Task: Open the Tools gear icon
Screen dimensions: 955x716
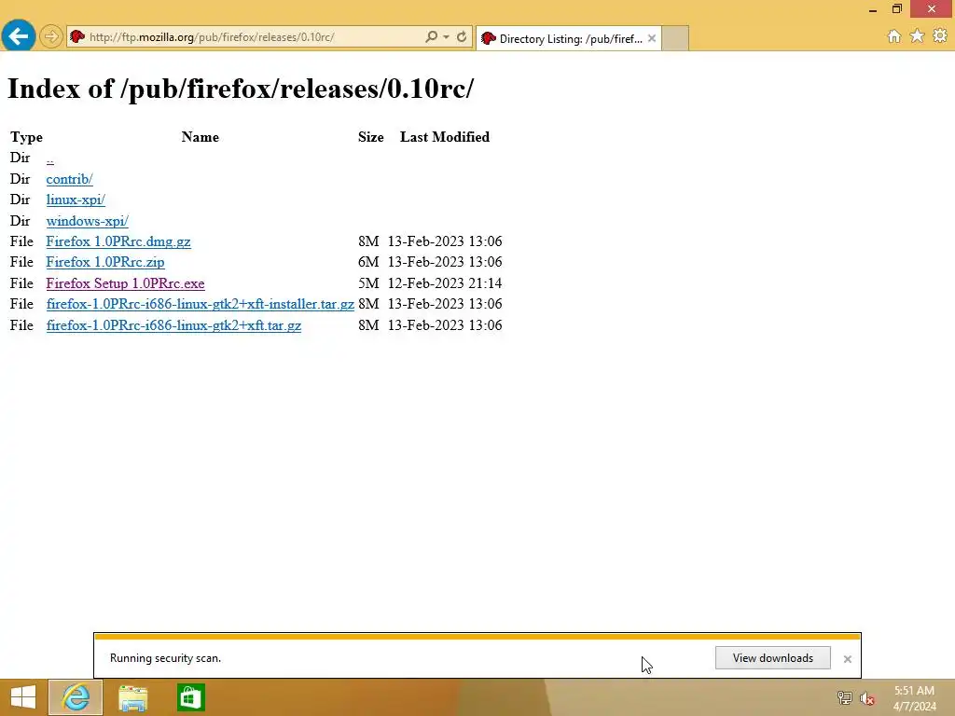Action: [940, 36]
